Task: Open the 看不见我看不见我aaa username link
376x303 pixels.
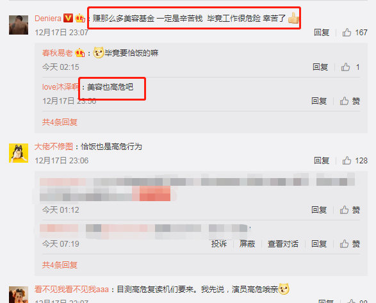Action: click(x=72, y=290)
